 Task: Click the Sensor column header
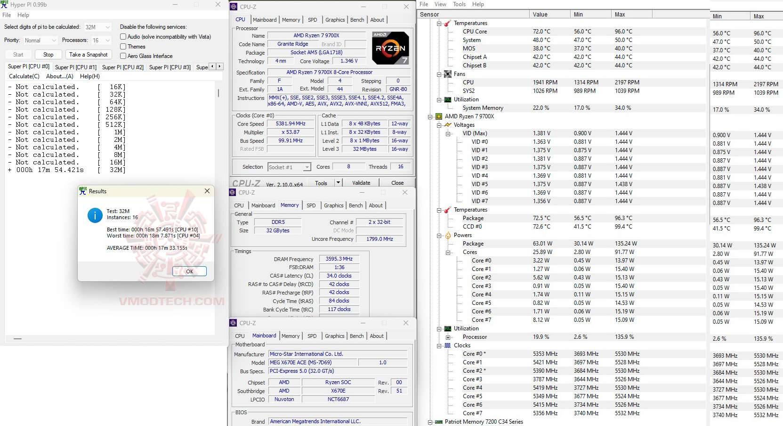click(x=474, y=14)
